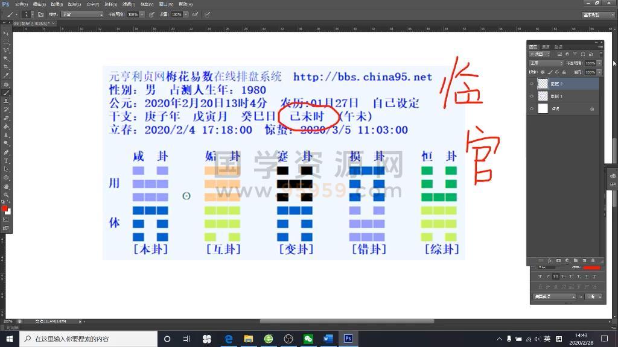Select the Lasso tool
Image resolution: width=618 pixels, height=347 pixels.
[x=6, y=50]
